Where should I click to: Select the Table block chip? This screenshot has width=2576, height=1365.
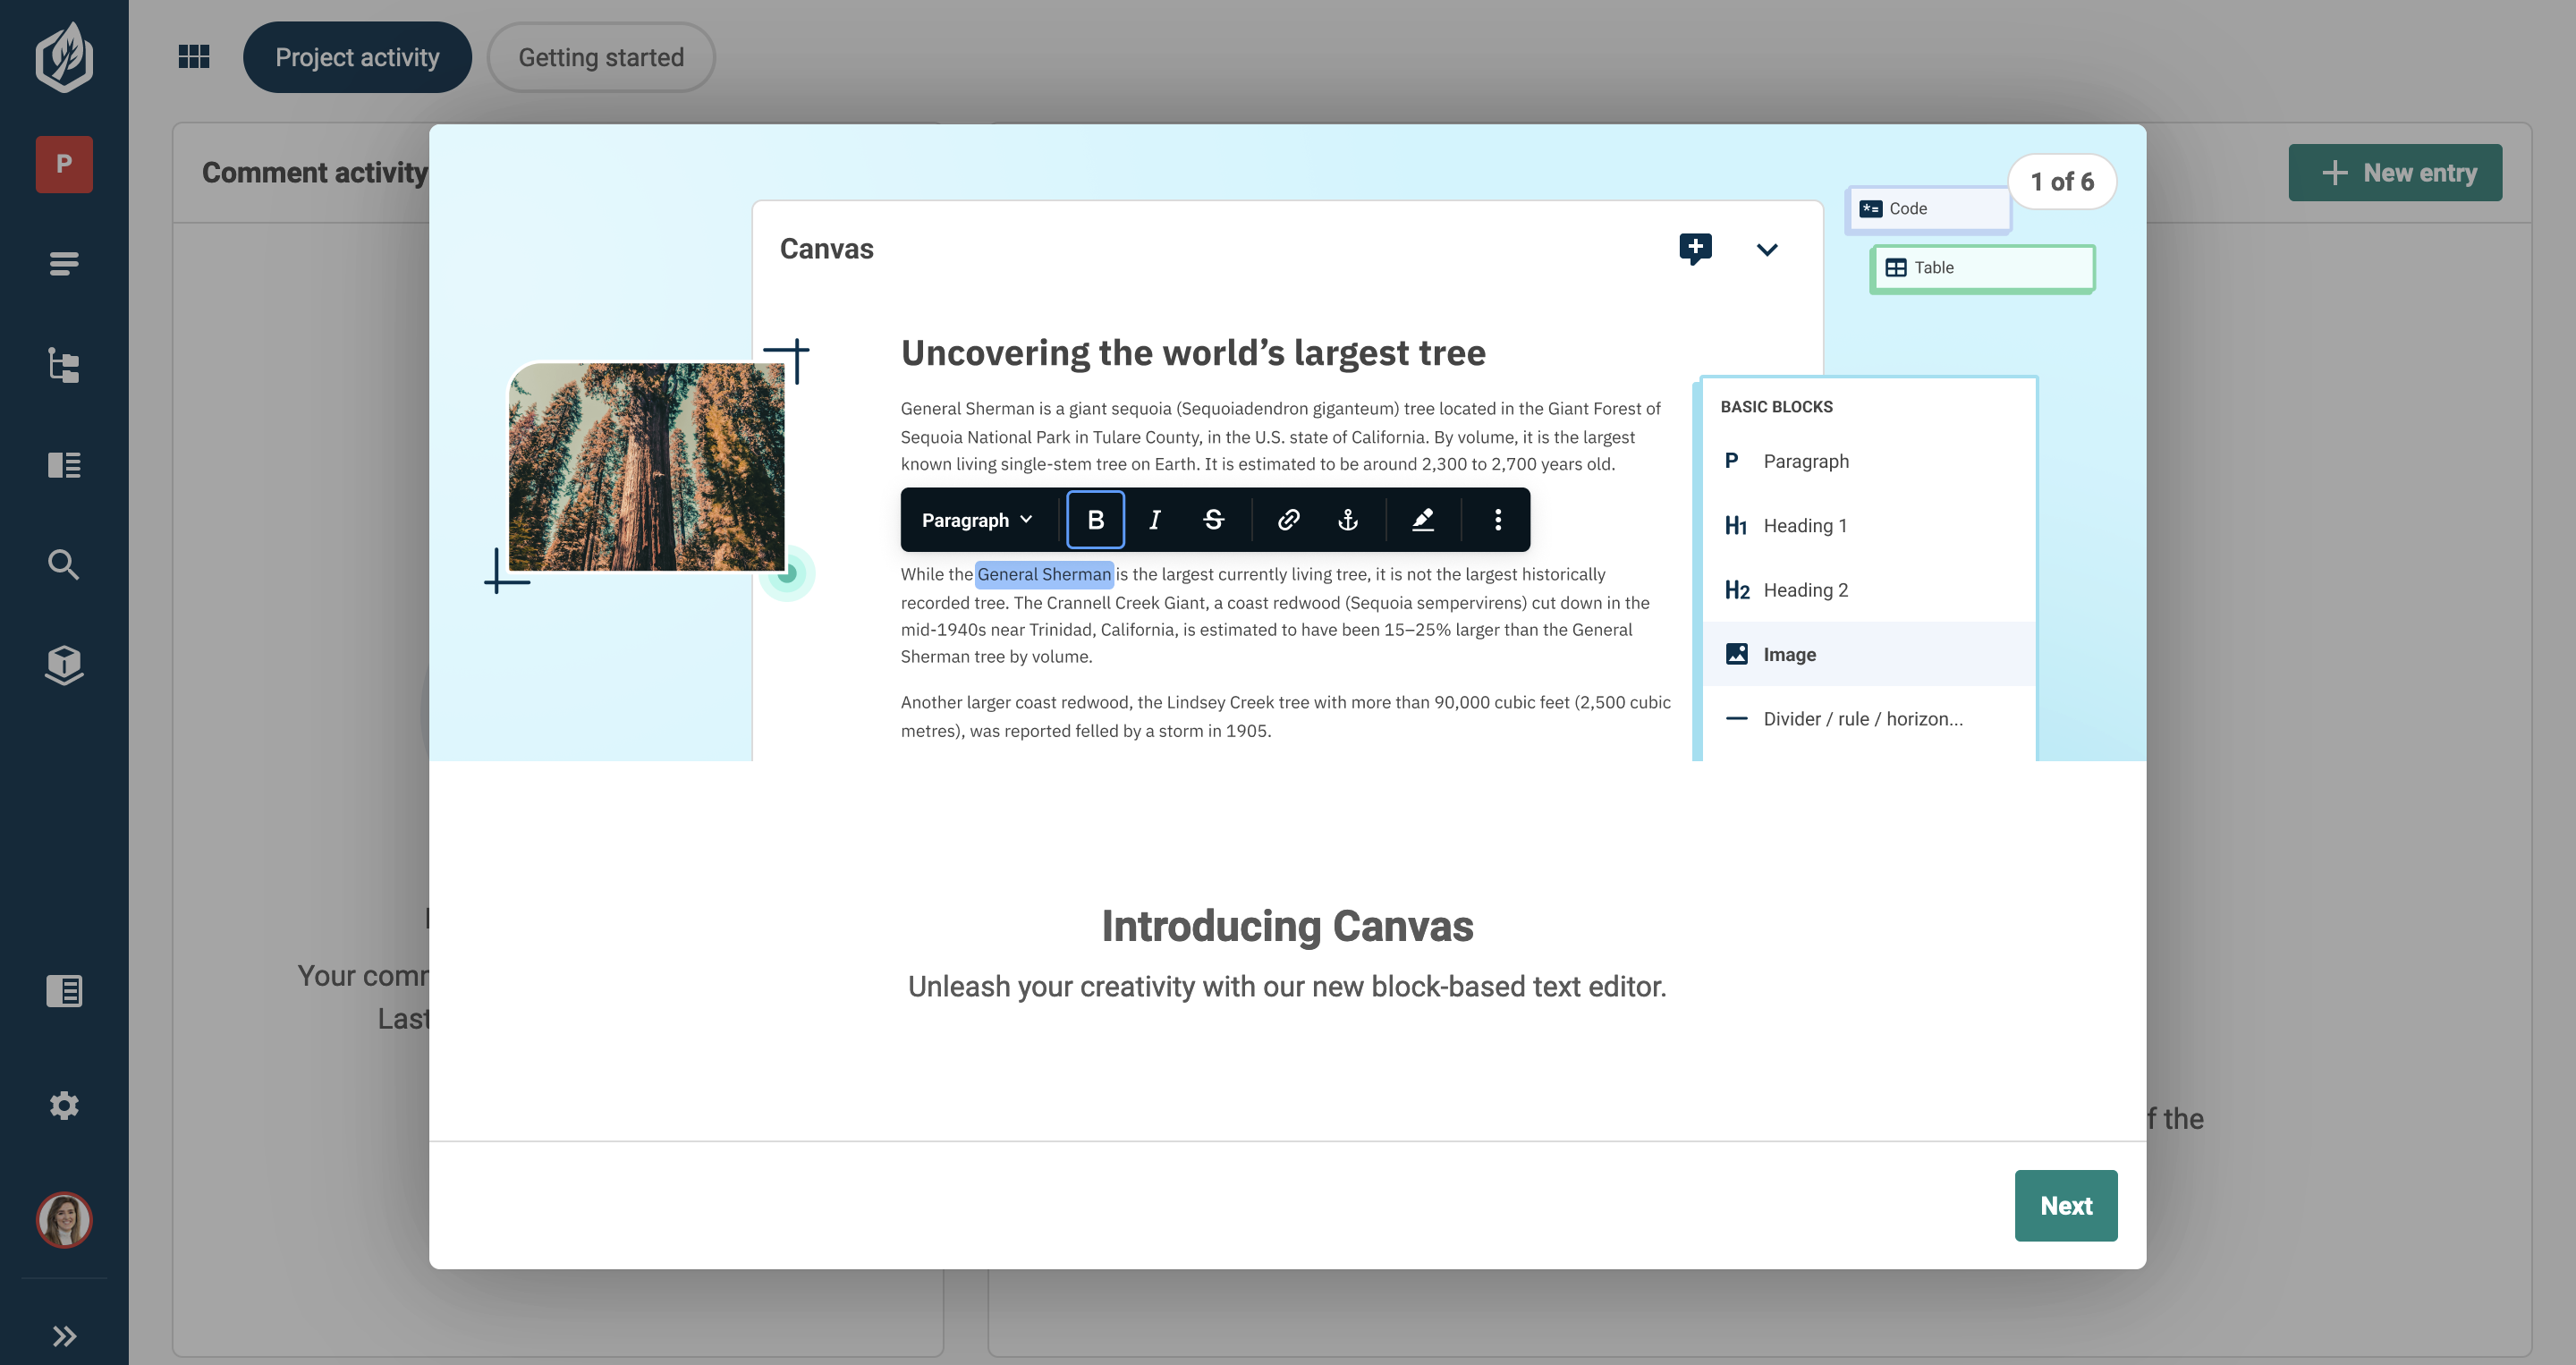[x=1983, y=268]
